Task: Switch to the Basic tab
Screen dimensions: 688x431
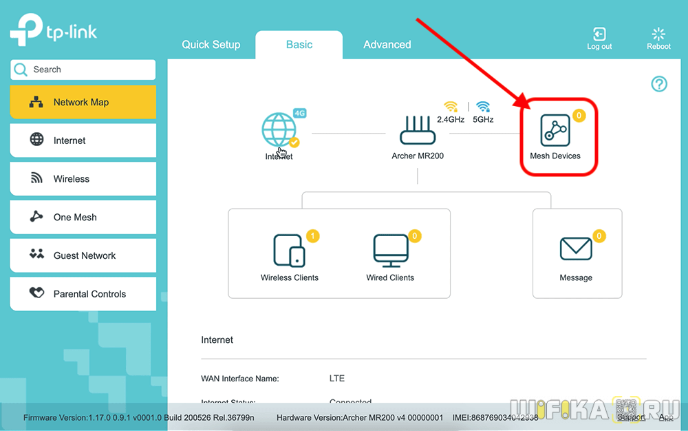Action: pyautogui.click(x=299, y=44)
